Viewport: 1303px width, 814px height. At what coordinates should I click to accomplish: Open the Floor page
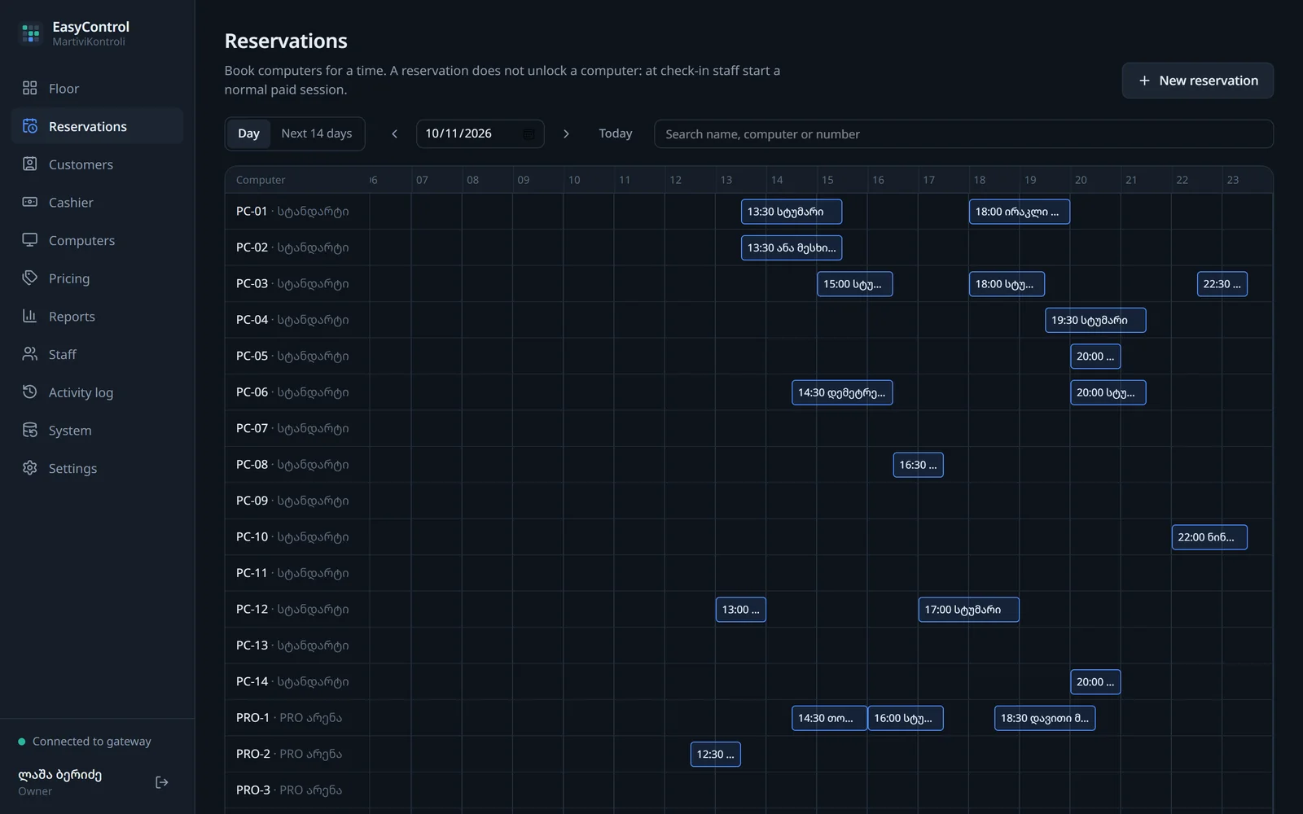tap(97, 88)
